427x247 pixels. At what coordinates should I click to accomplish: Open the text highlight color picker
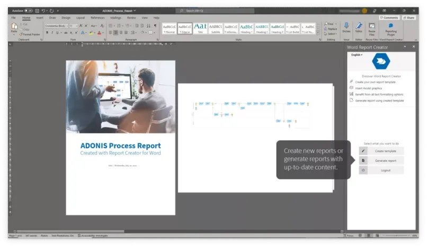[x=92, y=33]
